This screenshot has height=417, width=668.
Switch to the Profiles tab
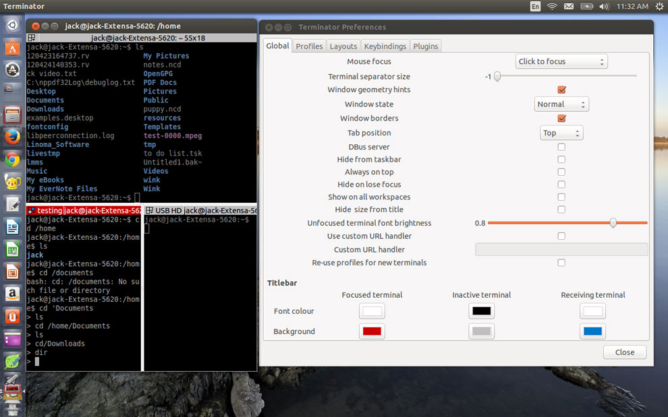309,46
